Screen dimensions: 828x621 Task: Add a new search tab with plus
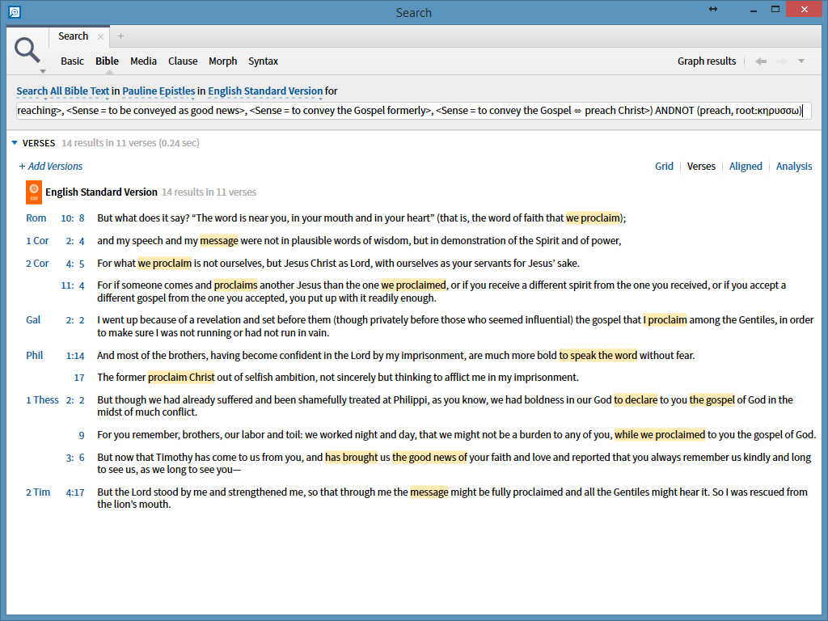(121, 36)
